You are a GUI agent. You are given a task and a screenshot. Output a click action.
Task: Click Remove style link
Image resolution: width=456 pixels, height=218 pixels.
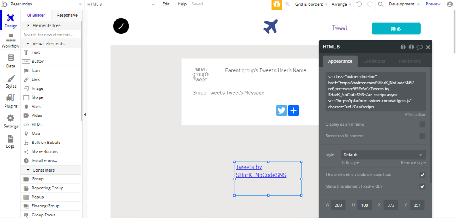[x=413, y=163]
